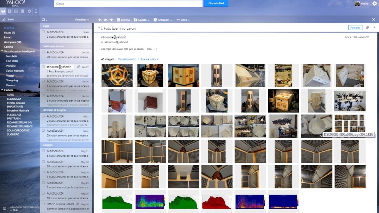Delete message with Elimina trash button
379x213 pixels.
coord(124,20)
